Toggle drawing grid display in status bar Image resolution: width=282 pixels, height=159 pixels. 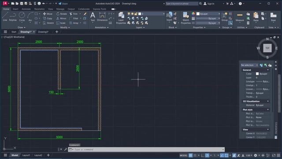pos(190,155)
